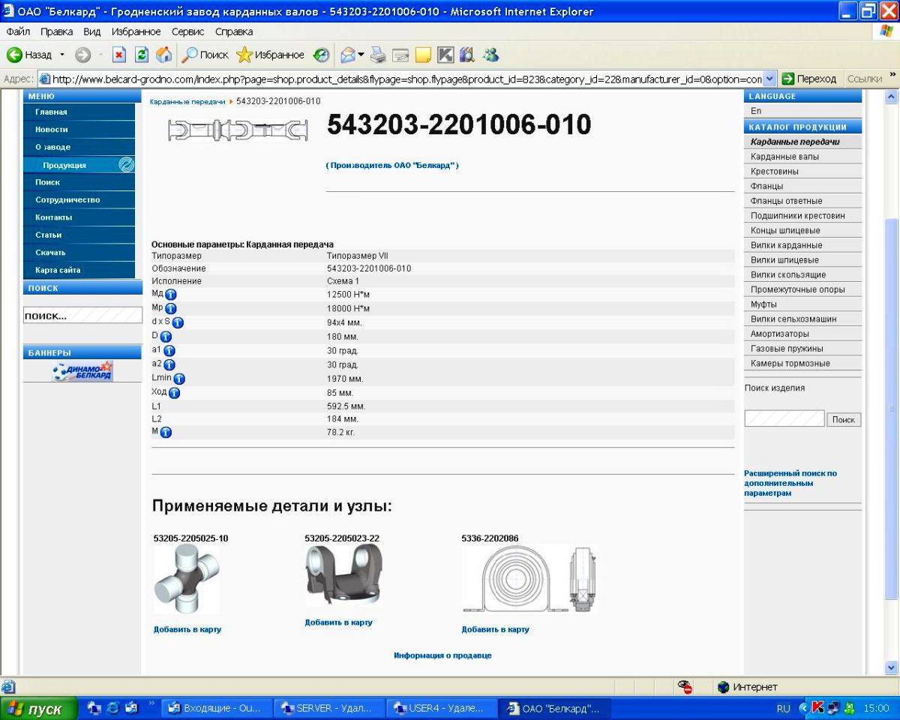The height and width of the screenshot is (720, 900).
Task: Click the Поиск button under Поиск изделия
Action: [844, 419]
